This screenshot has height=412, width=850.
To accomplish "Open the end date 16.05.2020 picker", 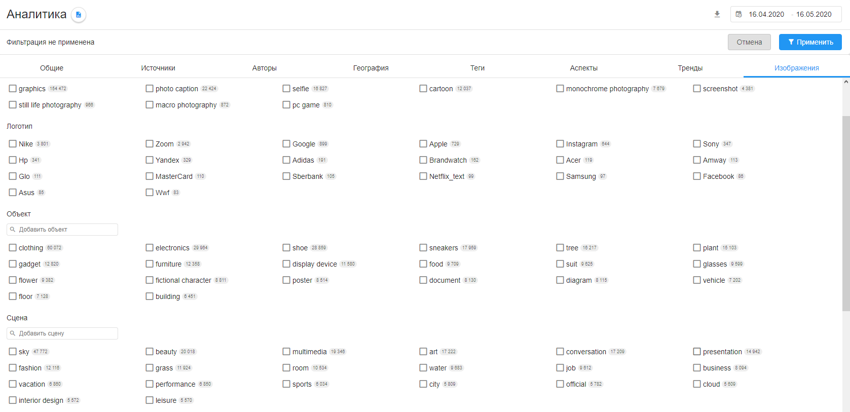I will [x=814, y=14].
